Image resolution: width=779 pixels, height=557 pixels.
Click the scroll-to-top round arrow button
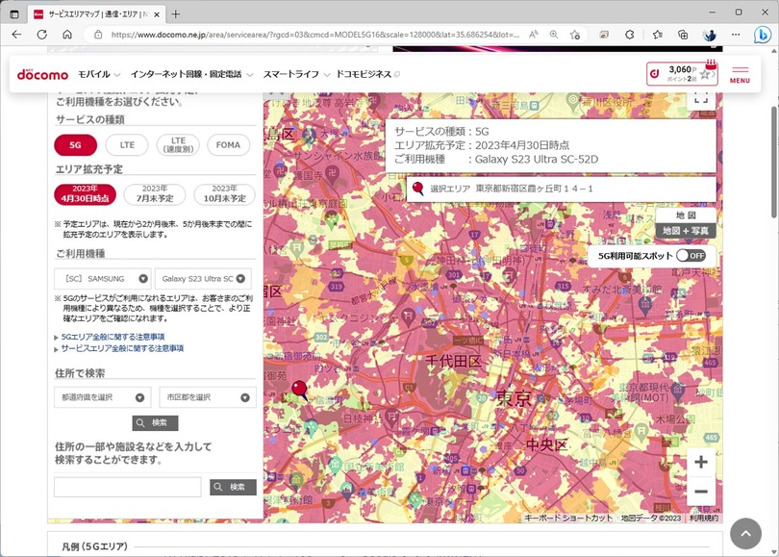(x=745, y=534)
